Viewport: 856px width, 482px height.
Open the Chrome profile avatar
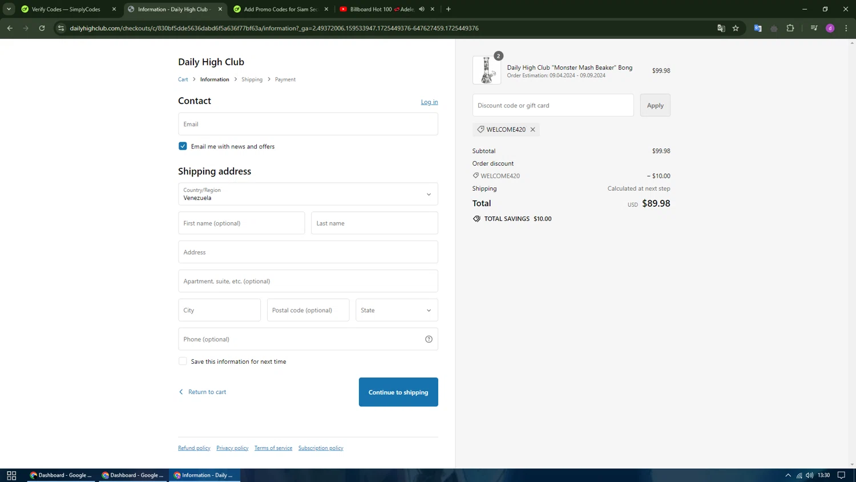coord(830,28)
